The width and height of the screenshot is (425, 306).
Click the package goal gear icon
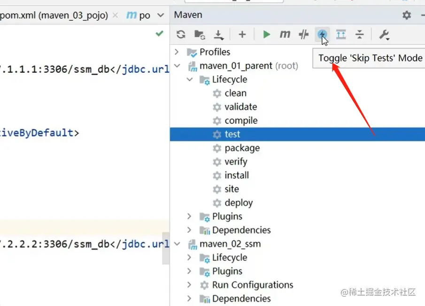click(x=217, y=148)
